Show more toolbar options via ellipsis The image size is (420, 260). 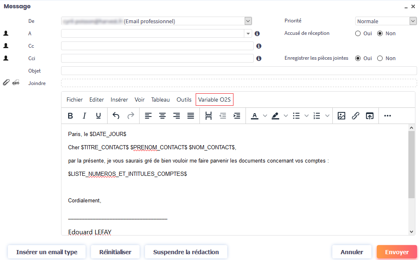click(x=388, y=116)
